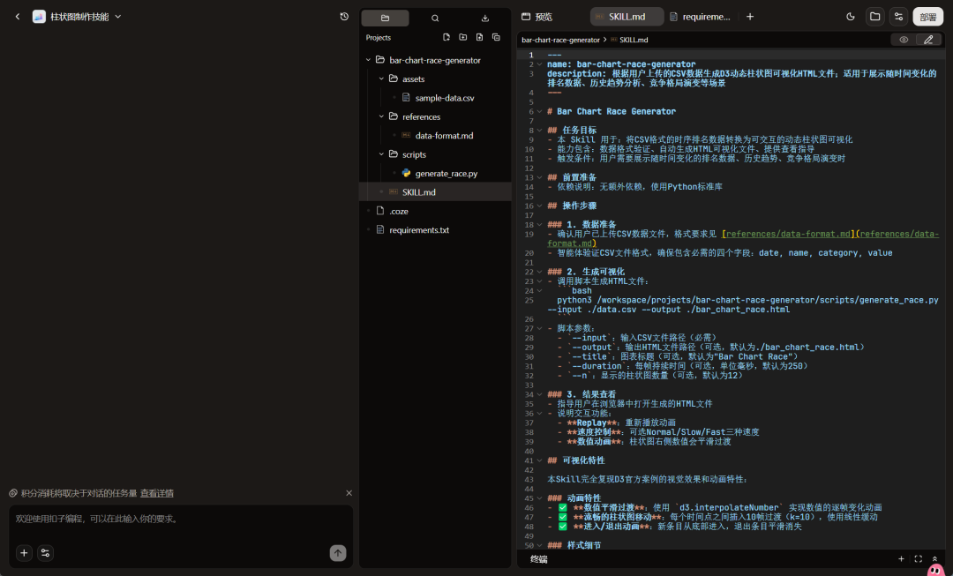Screen dimensions: 953x576
Task: Switch to edit mode with pencil icon
Action: 928,40
